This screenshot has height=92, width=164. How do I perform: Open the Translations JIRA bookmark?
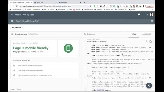(x=121, y=9)
